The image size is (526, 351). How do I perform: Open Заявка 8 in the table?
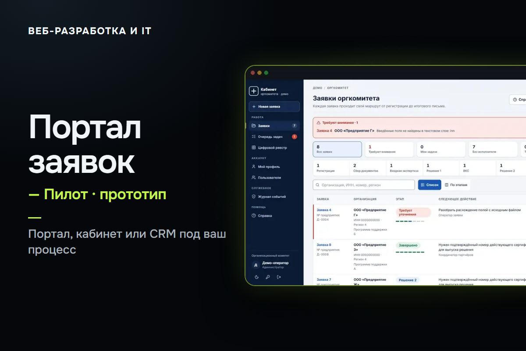[324, 244]
